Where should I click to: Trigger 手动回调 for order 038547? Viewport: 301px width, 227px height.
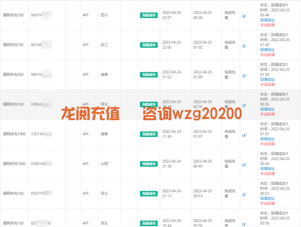point(267,114)
